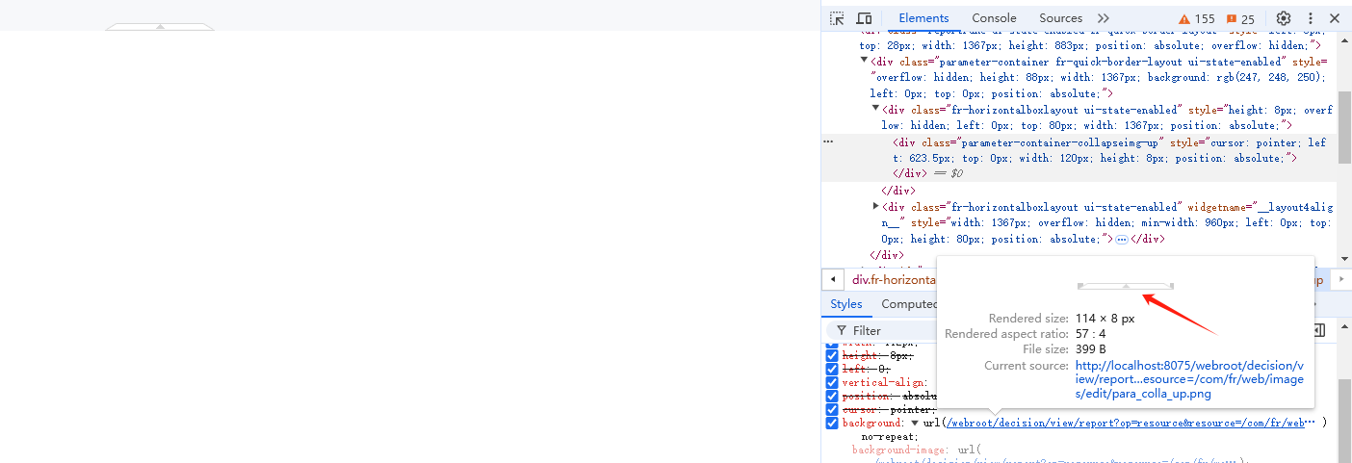This screenshot has height=463, width=1352.
Task: Expand the collapsed ellipsis in the widgetname div
Action: coord(1122,239)
